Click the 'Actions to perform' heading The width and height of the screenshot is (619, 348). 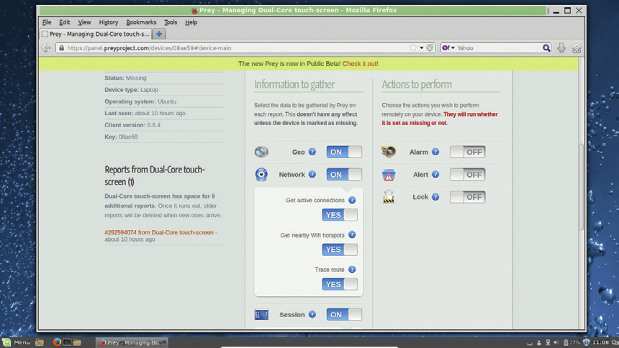click(x=417, y=84)
